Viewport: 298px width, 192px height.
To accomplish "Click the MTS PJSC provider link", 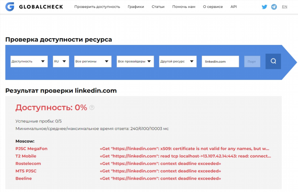I will coord(26,171).
